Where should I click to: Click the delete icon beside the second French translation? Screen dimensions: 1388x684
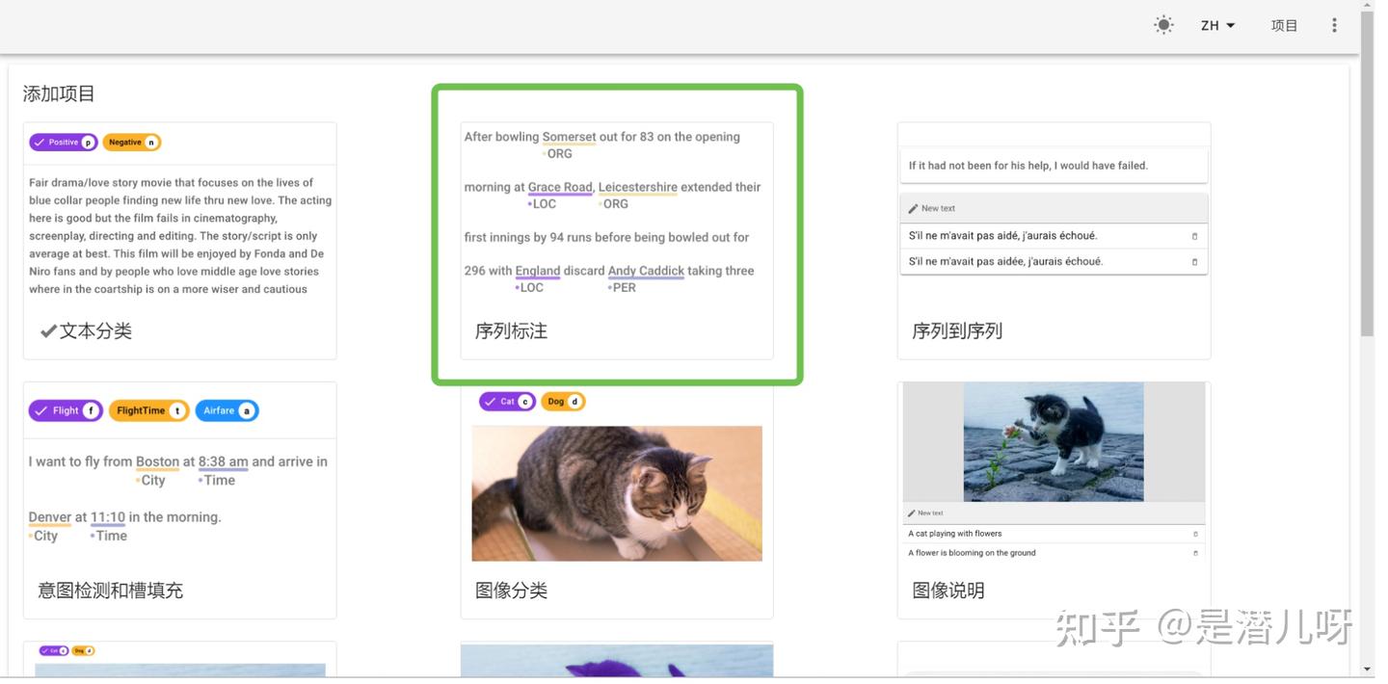tap(1194, 261)
